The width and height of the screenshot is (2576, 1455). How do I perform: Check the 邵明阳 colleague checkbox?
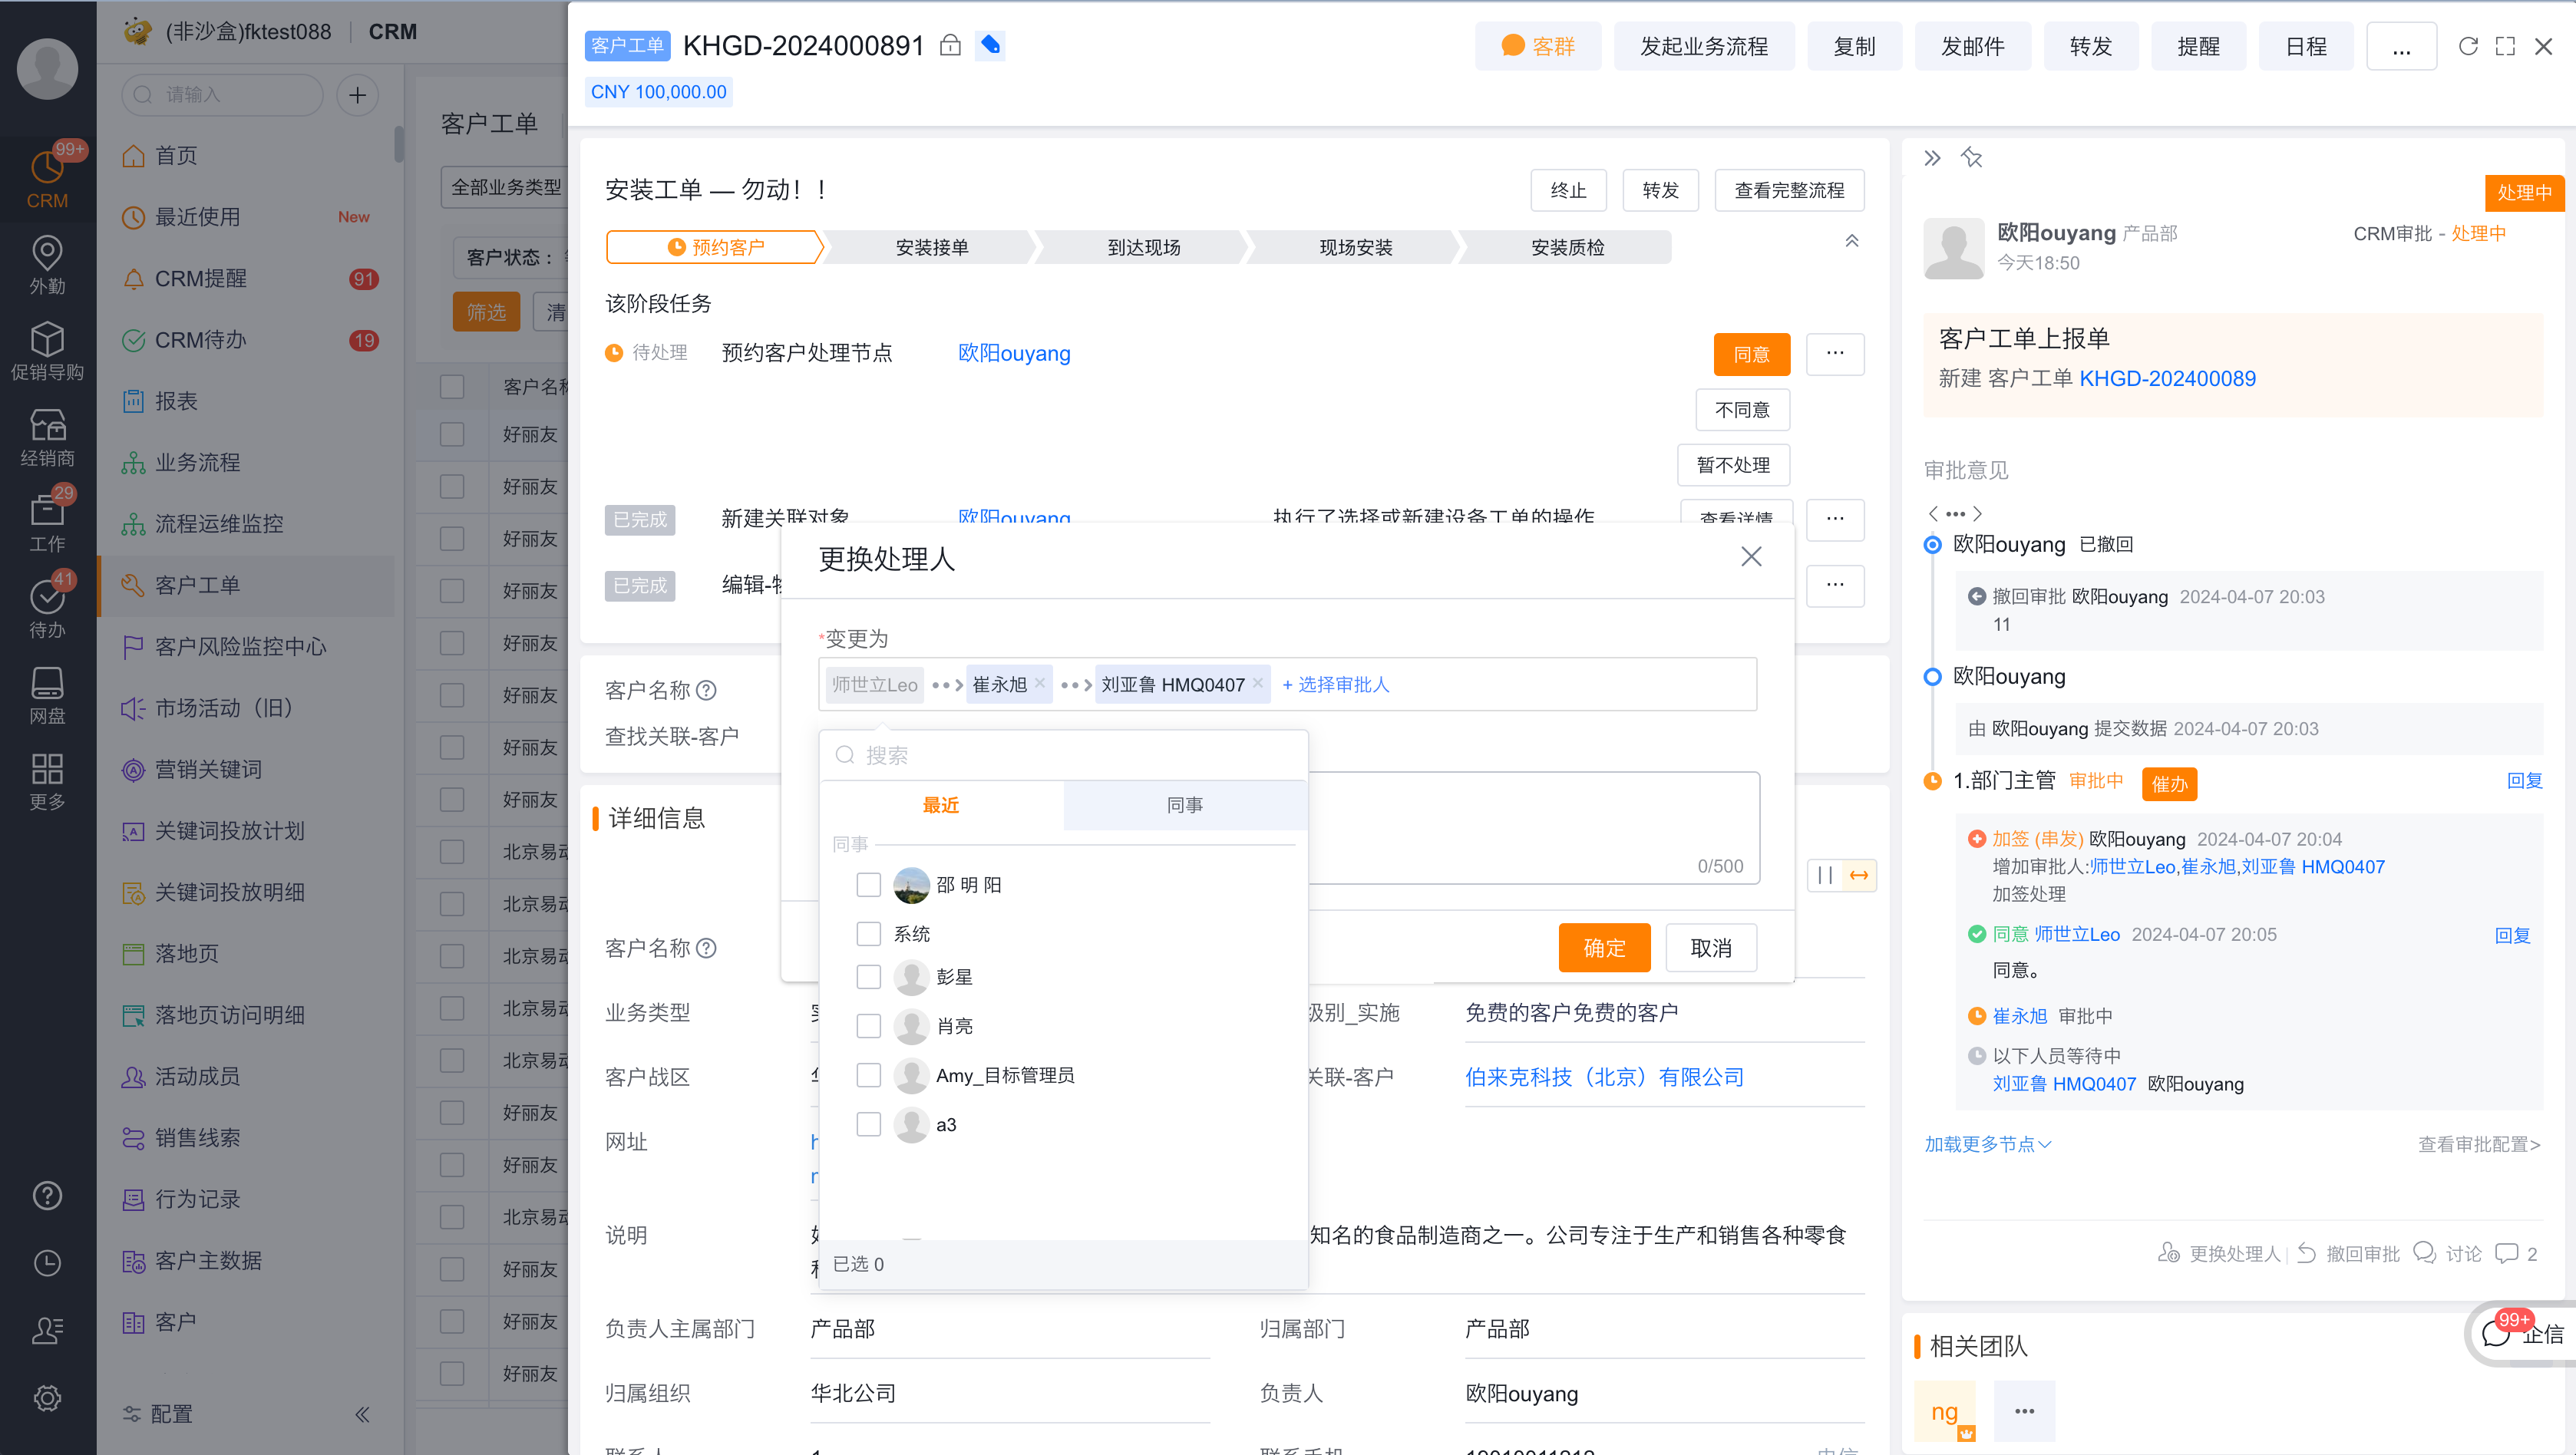[869, 884]
